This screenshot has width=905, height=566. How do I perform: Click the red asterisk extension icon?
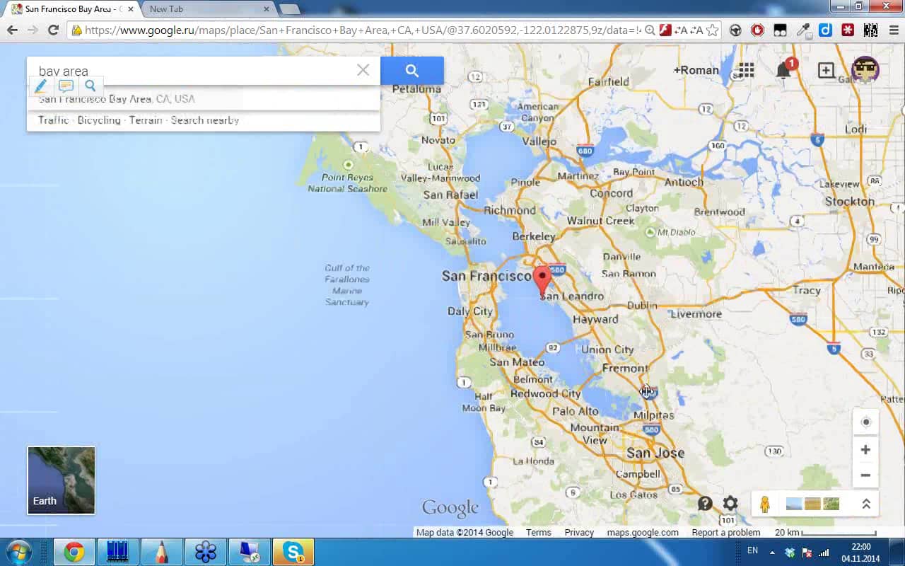(847, 30)
